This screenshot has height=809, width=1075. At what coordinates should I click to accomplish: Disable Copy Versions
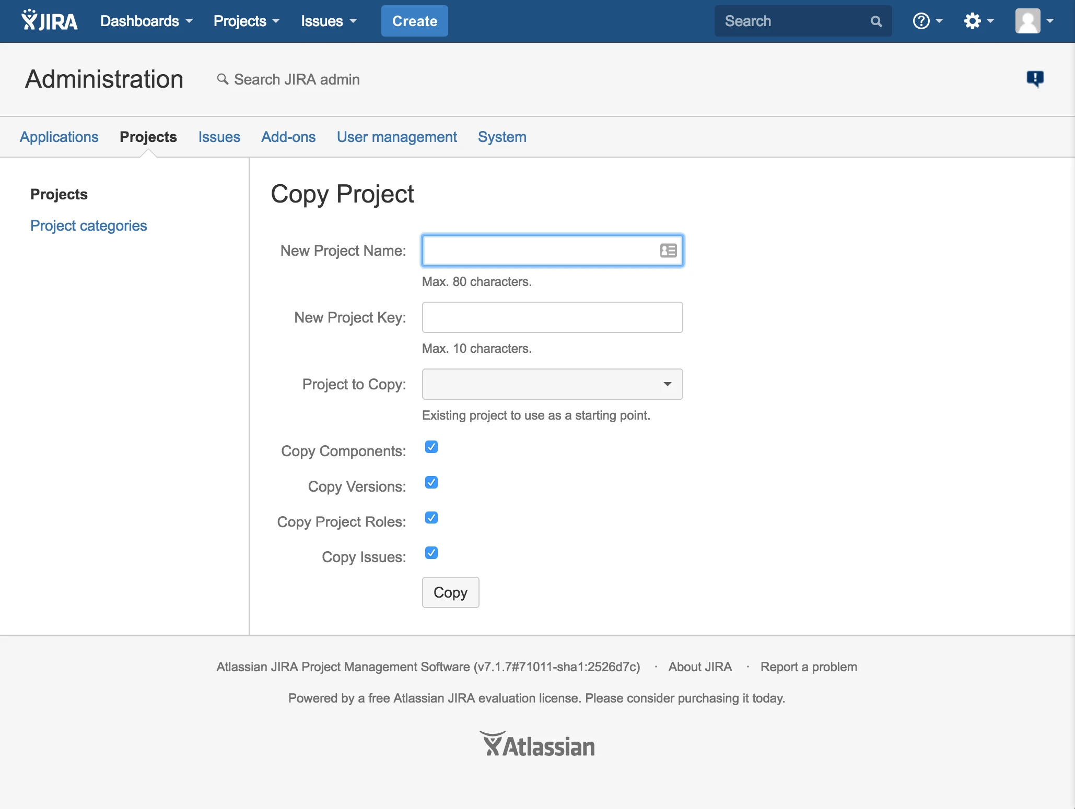point(431,482)
